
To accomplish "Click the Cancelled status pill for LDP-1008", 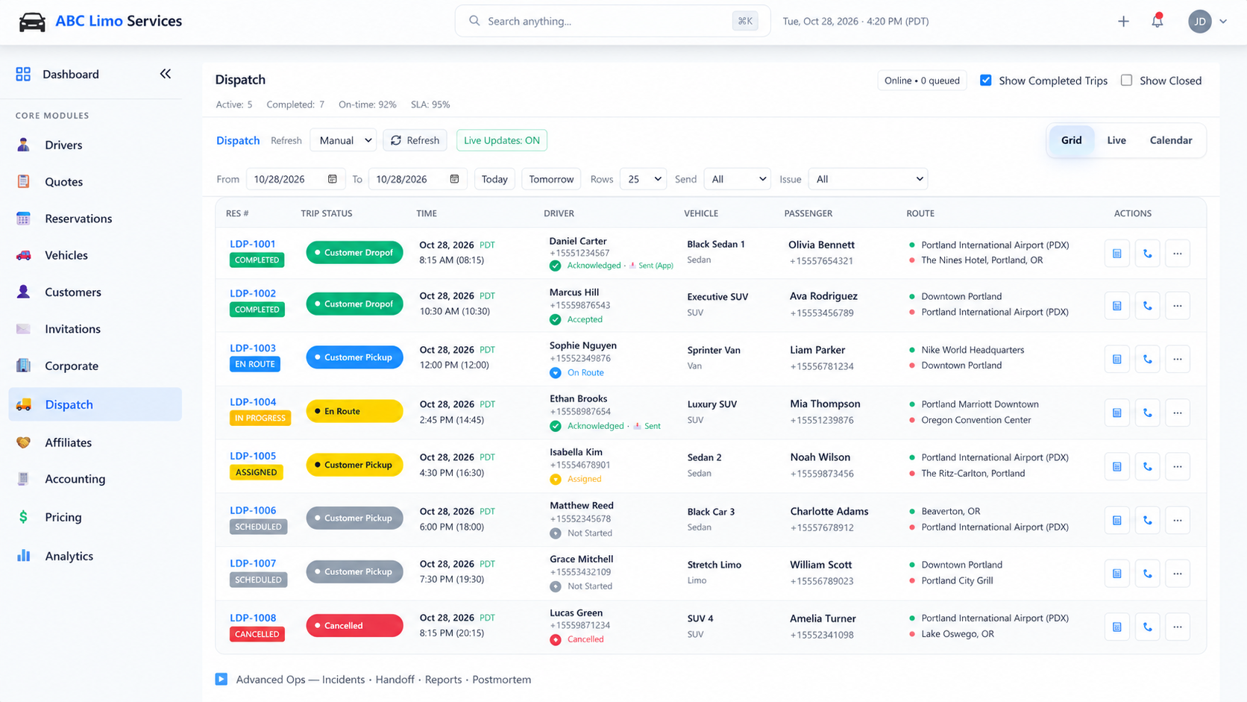I will pyautogui.click(x=354, y=625).
